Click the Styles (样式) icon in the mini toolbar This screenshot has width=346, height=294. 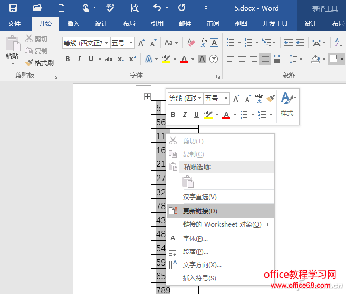tap(287, 105)
